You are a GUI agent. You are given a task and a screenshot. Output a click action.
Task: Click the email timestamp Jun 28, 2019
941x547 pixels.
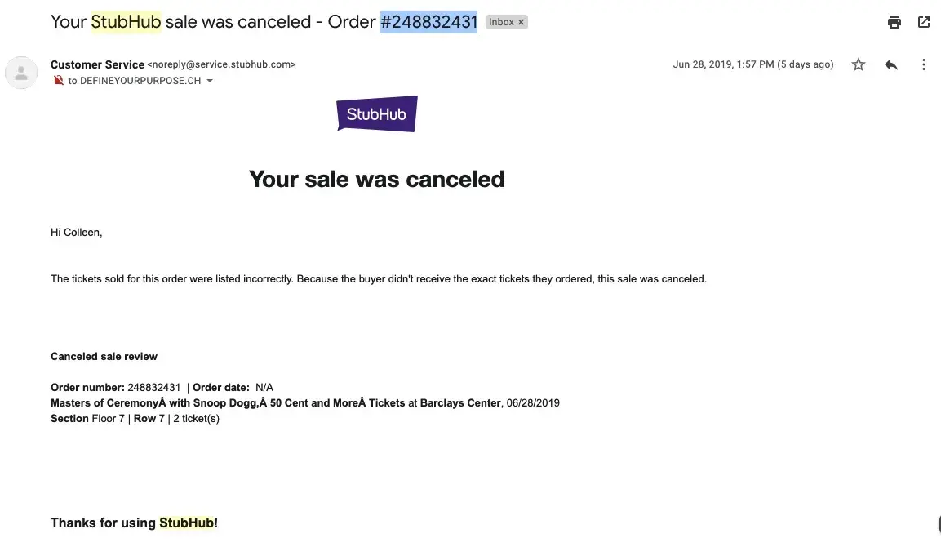click(x=752, y=64)
